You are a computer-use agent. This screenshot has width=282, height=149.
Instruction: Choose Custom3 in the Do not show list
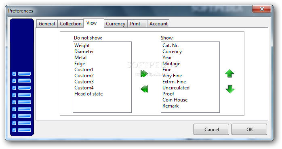(x=102, y=82)
